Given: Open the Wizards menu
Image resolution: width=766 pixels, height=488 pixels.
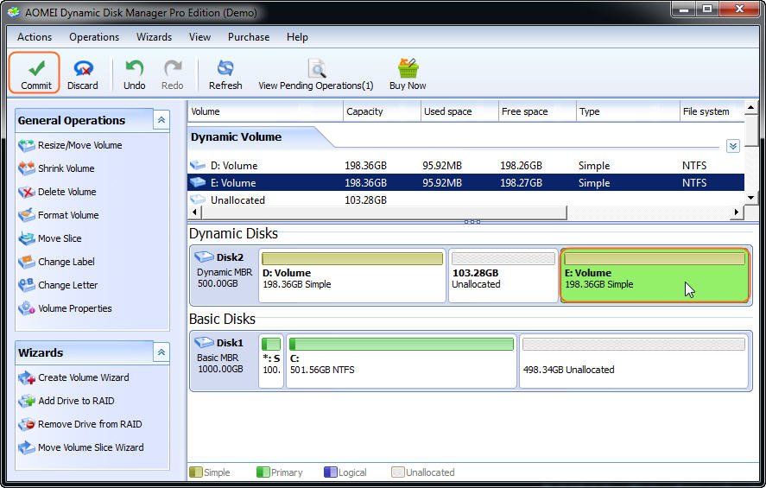Looking at the screenshot, I should coord(154,37).
